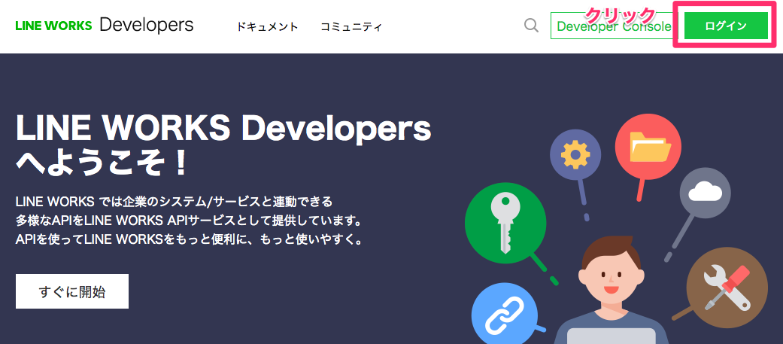Click the search magnifier icon
Image resolution: width=783 pixels, height=344 pixels.
pyautogui.click(x=531, y=26)
